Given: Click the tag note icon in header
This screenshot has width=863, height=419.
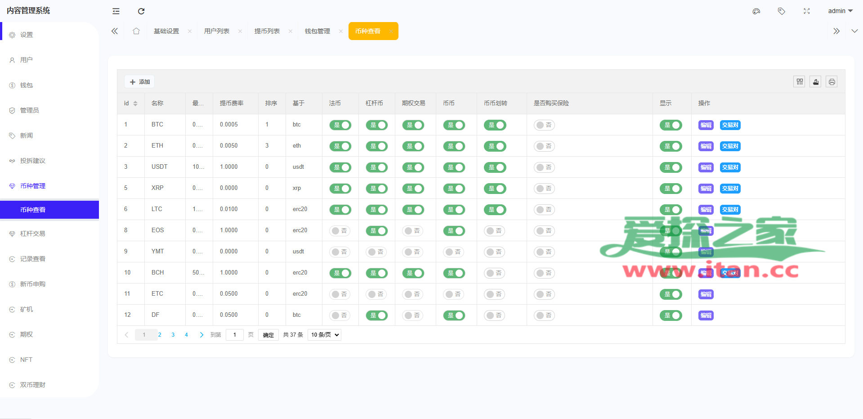Looking at the screenshot, I should point(782,11).
